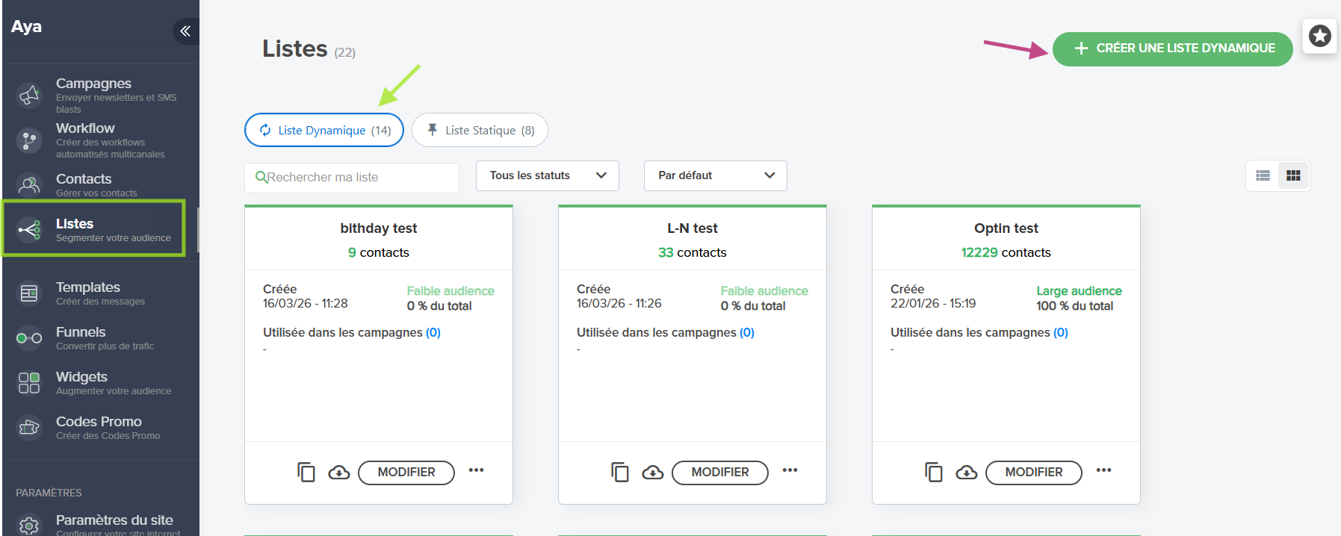Select the Liste Statique tab
Viewport: 1341px width, 536px height.
tap(480, 131)
